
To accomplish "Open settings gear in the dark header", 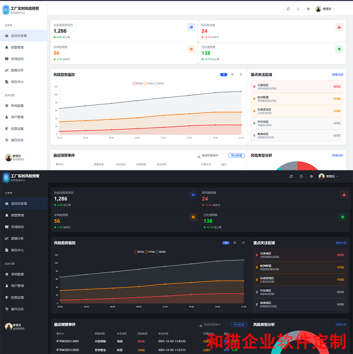I will (311, 176).
